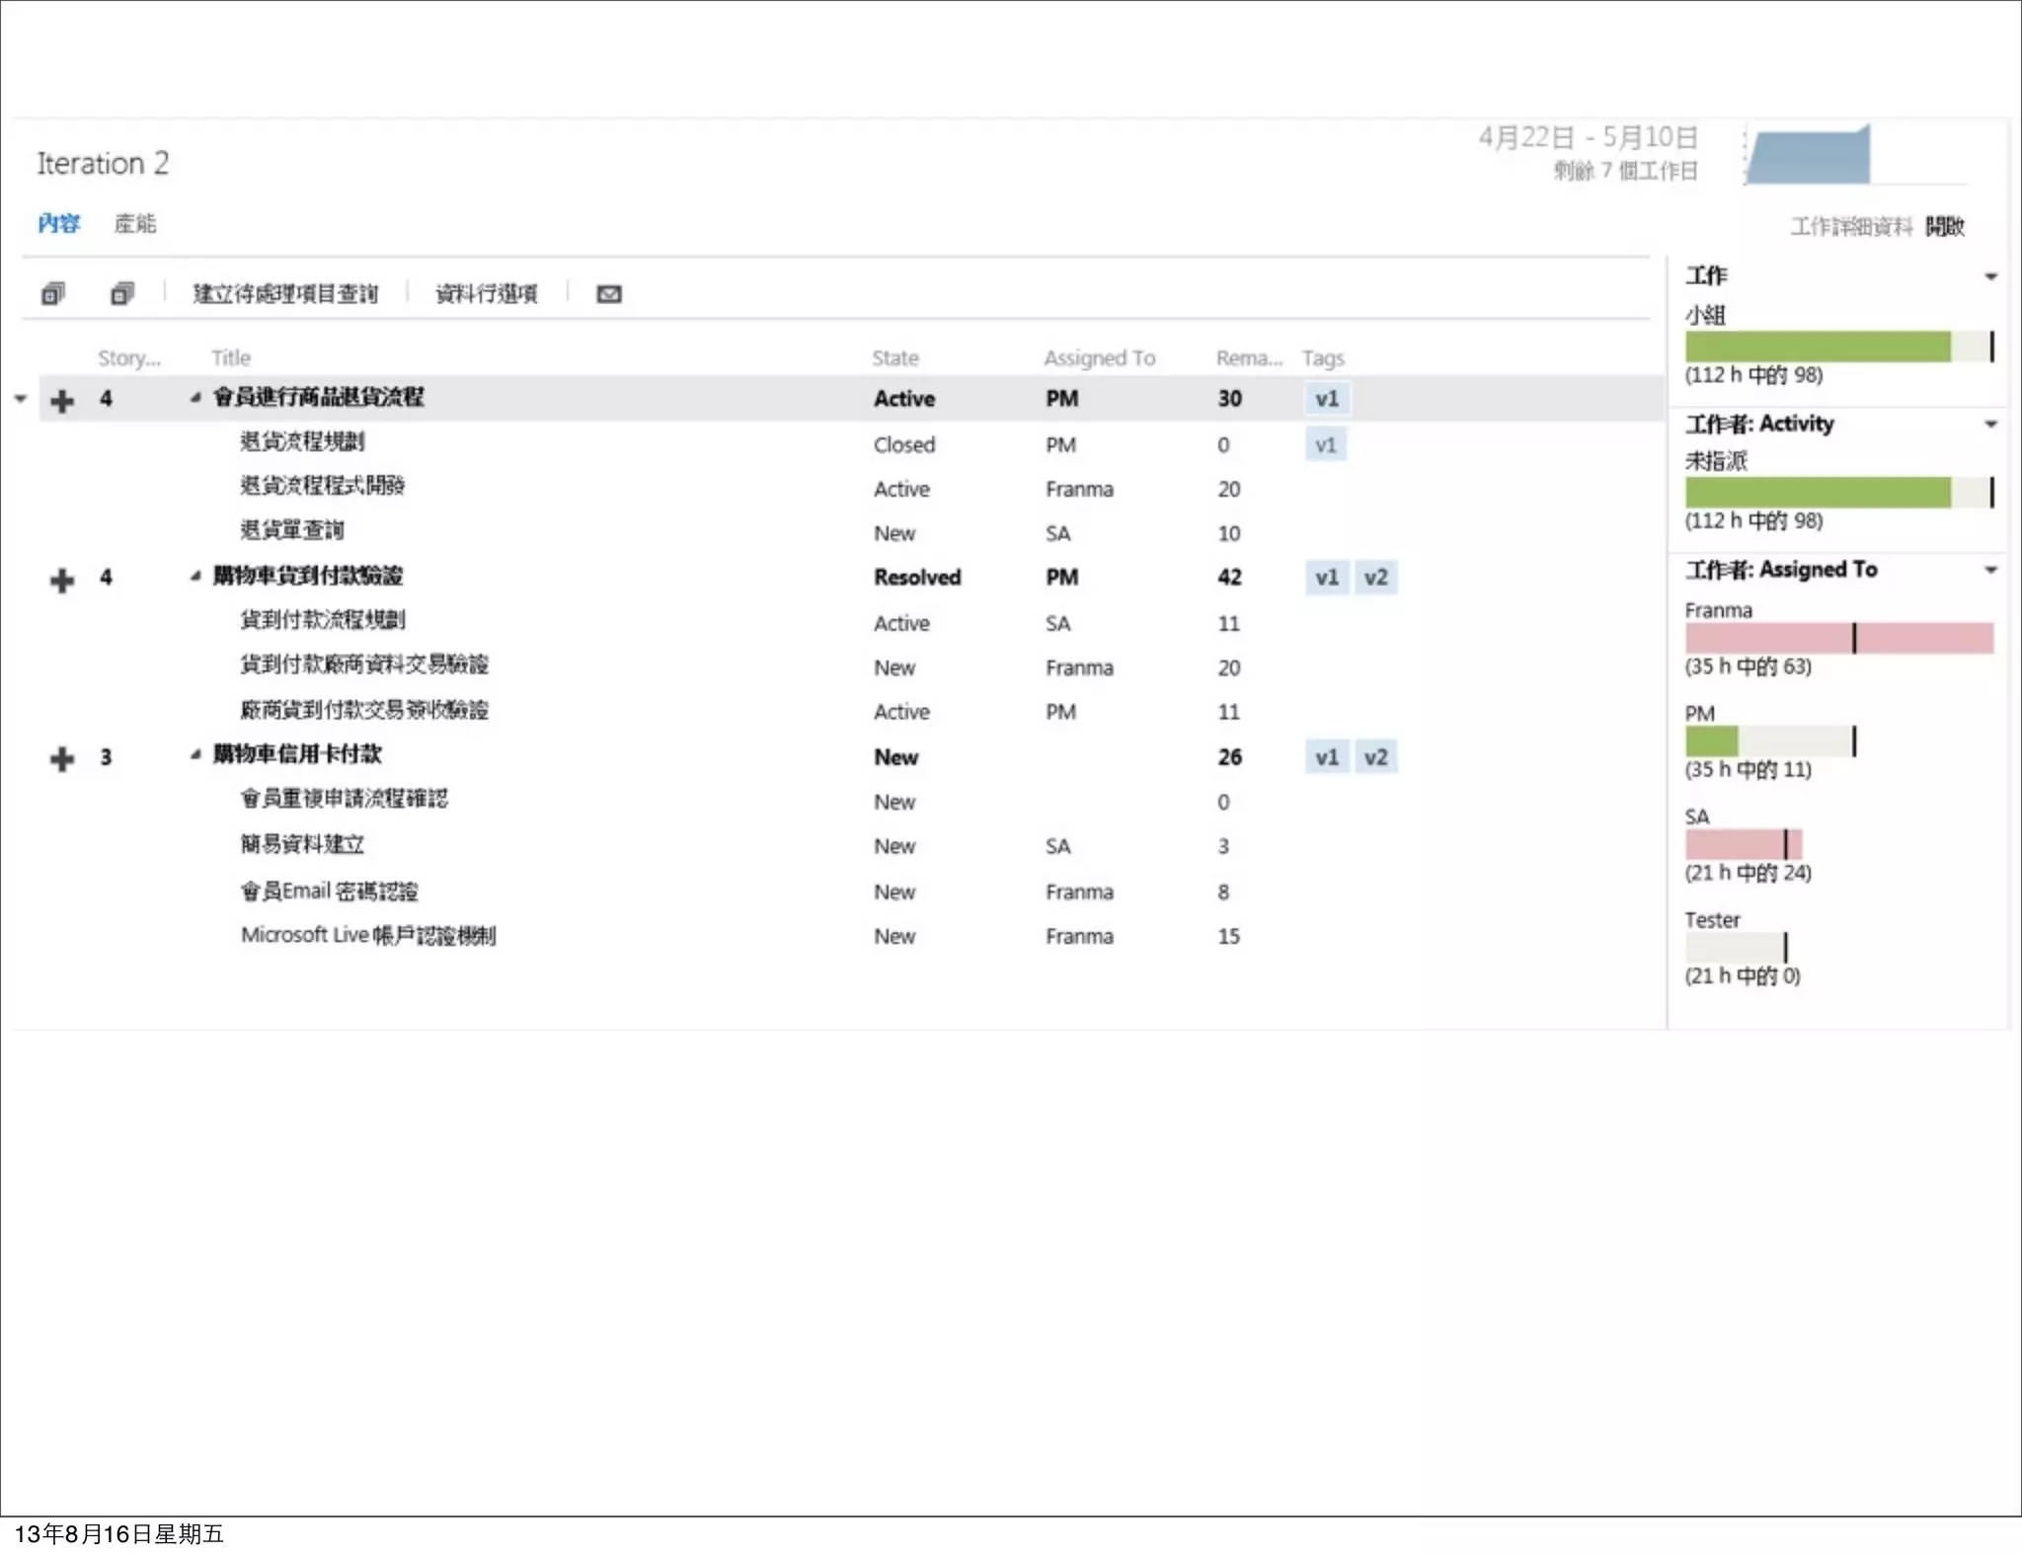Click plus icon beside 會員進行商品退貨流程
This screenshot has height=1556, width=2022.
62,400
